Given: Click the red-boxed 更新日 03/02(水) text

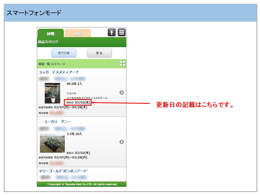Looking at the screenshot, I should click(x=78, y=102).
